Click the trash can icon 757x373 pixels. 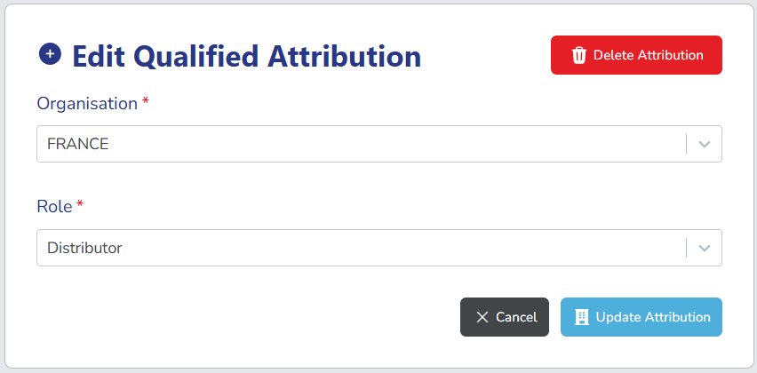(x=579, y=55)
